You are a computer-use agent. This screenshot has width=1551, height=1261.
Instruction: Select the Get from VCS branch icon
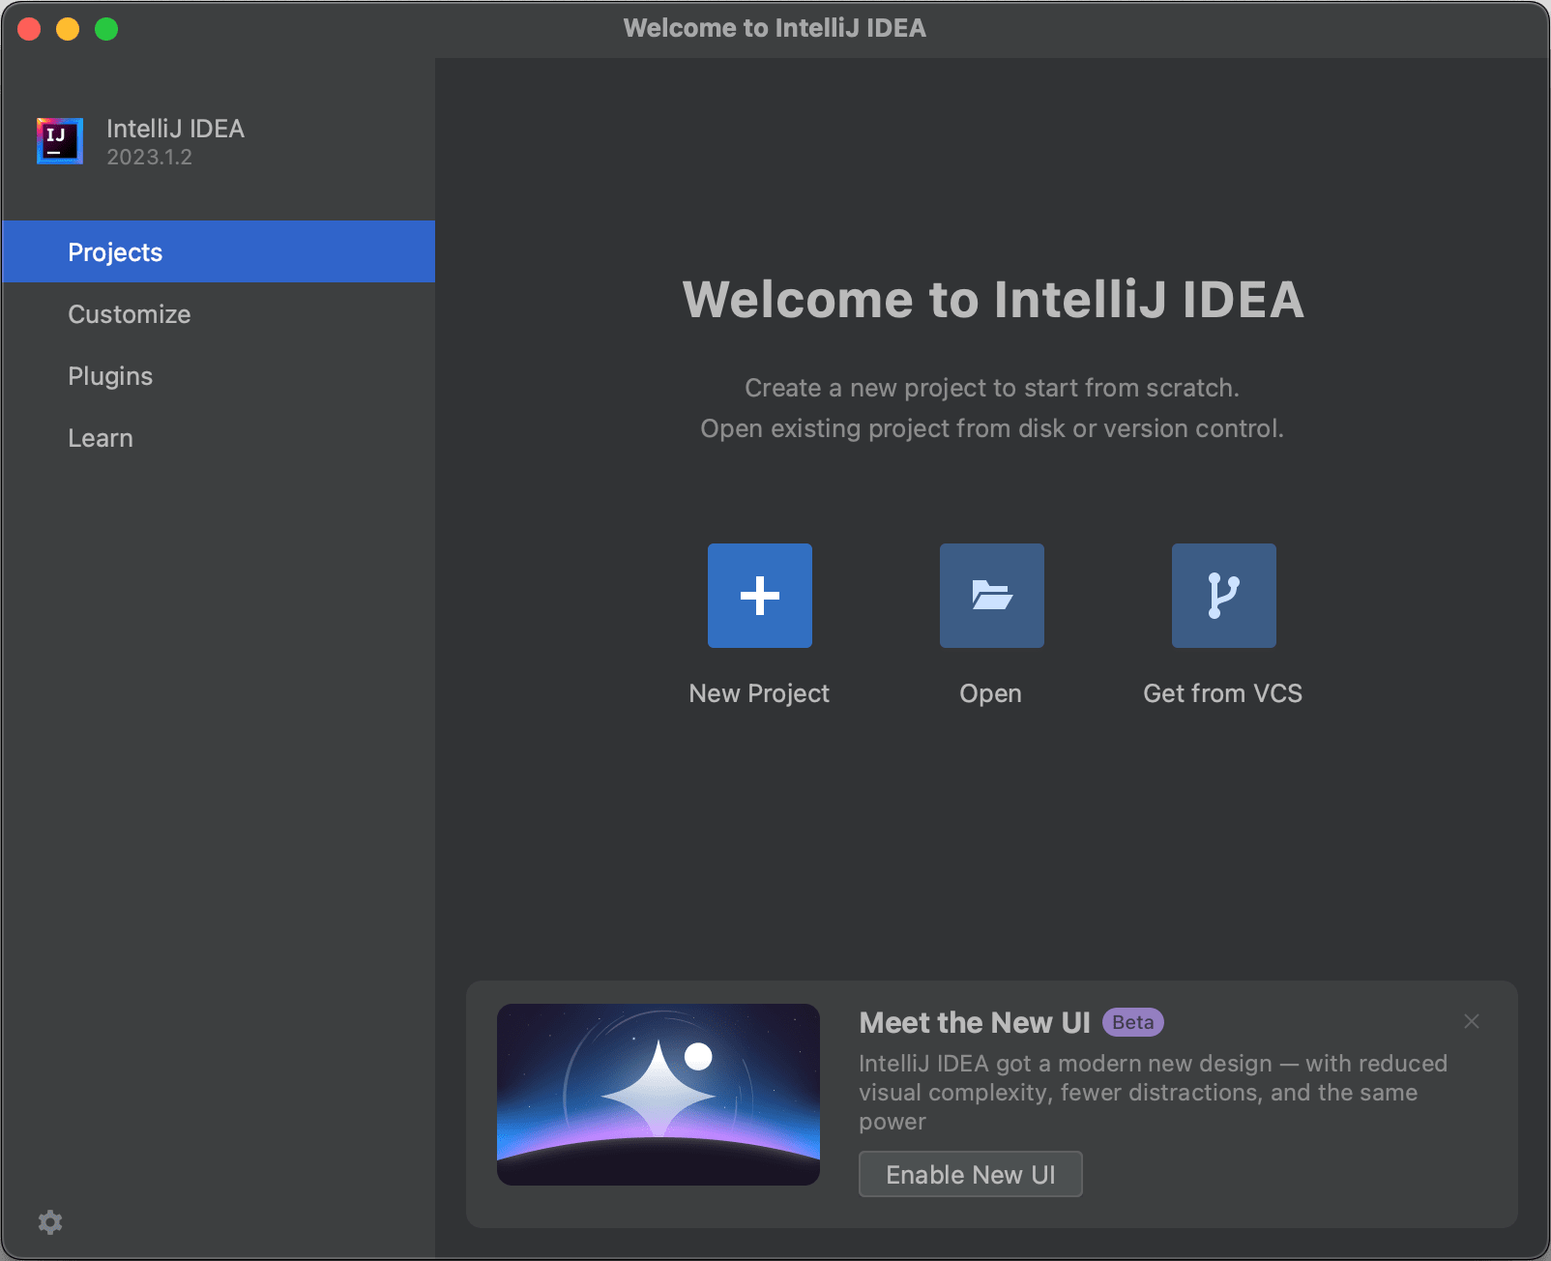[1222, 596]
